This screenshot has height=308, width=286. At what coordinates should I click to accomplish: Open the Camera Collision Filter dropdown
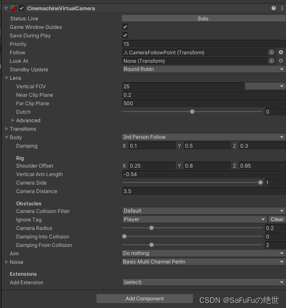[x=204, y=211]
